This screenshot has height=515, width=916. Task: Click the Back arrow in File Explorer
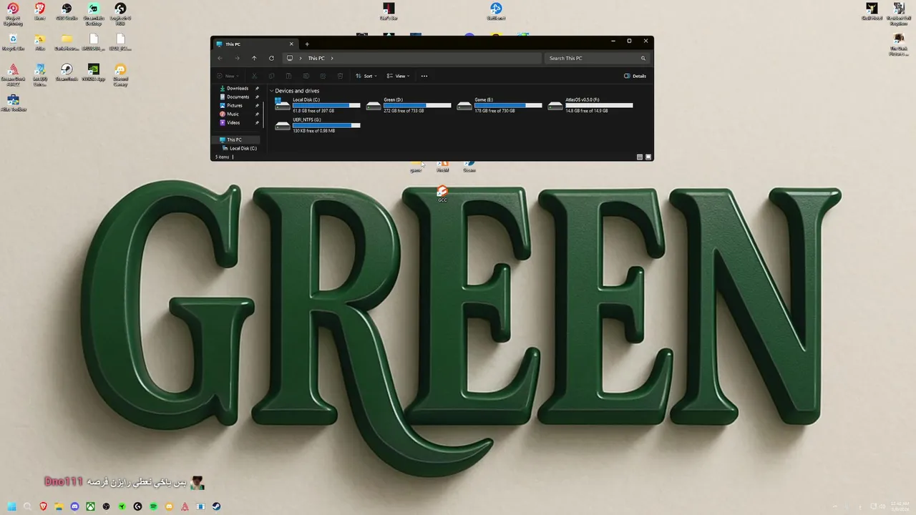point(220,58)
